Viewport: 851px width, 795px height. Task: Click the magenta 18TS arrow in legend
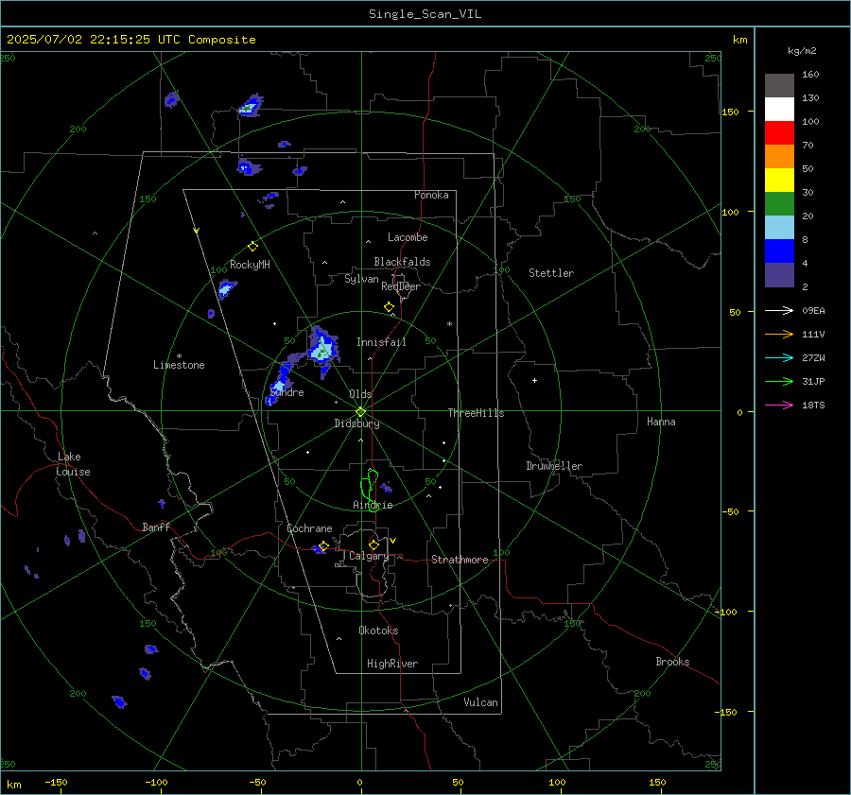point(779,405)
